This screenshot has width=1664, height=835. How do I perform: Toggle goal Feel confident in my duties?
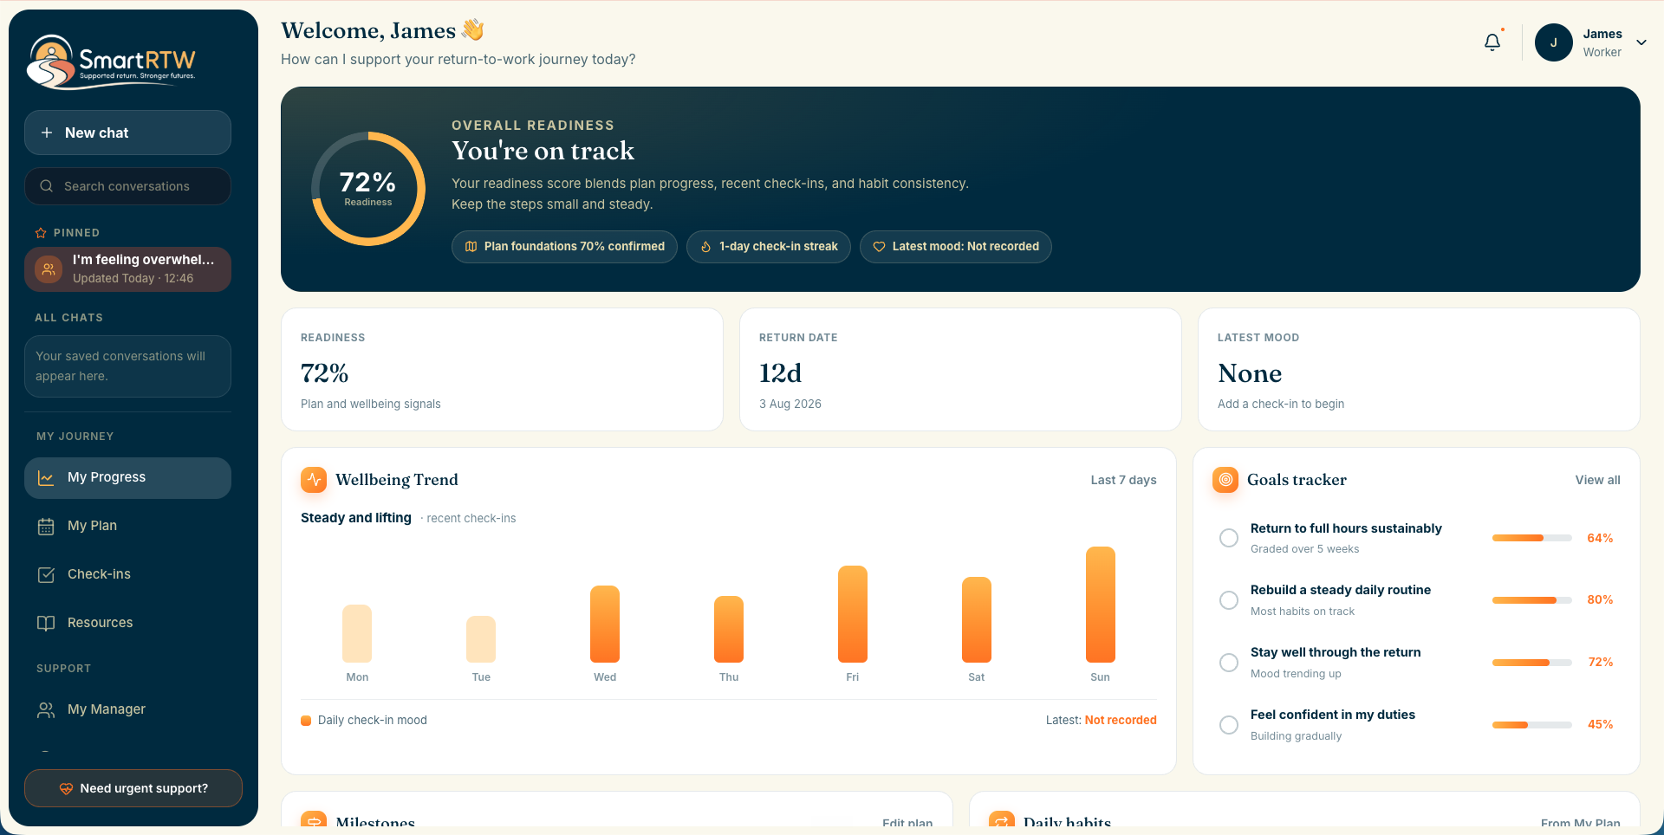point(1229,725)
